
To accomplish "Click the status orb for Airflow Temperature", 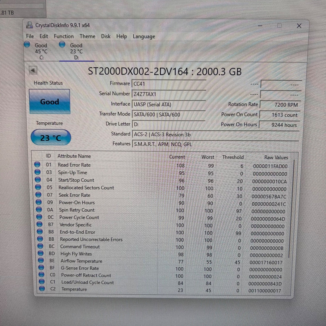I will [x=41, y=260].
